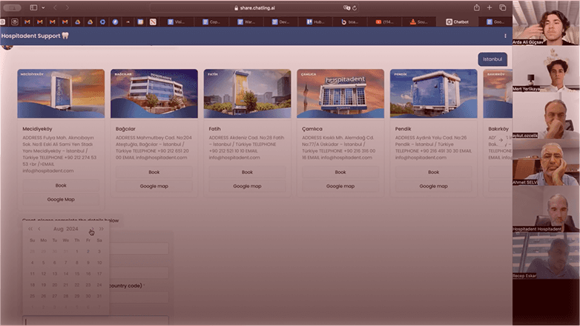This screenshot has width=580, height=326.
Task: Click the Istanbul message bubble
Action: (492, 59)
